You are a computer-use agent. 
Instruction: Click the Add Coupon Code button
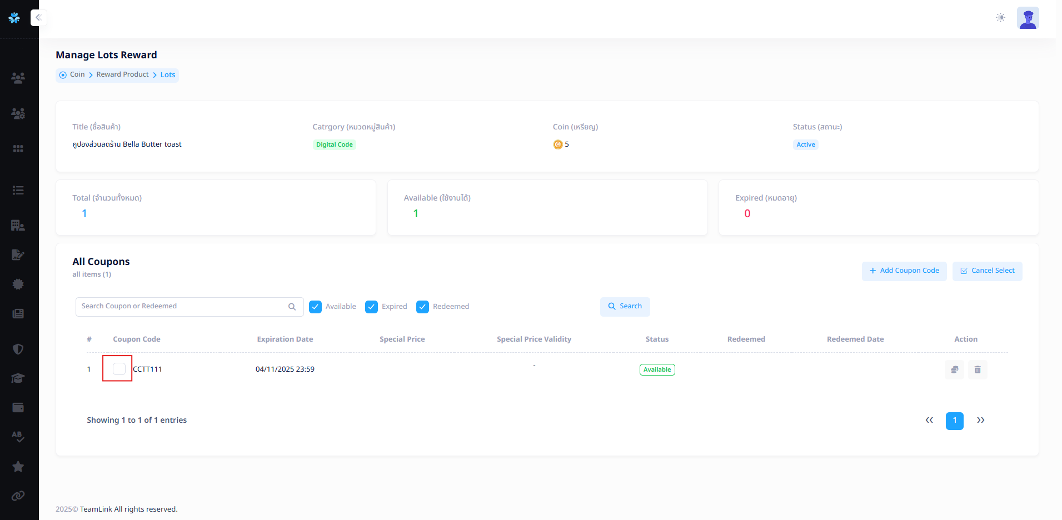click(904, 271)
